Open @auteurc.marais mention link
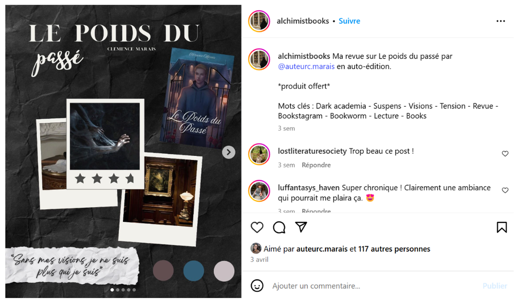The width and height of the screenshot is (527, 302). [306, 66]
